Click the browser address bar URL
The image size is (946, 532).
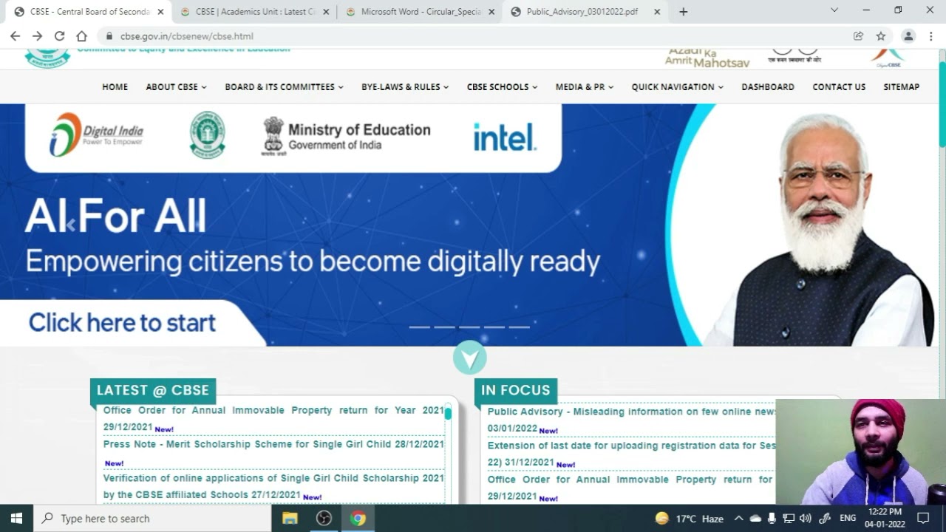[187, 36]
